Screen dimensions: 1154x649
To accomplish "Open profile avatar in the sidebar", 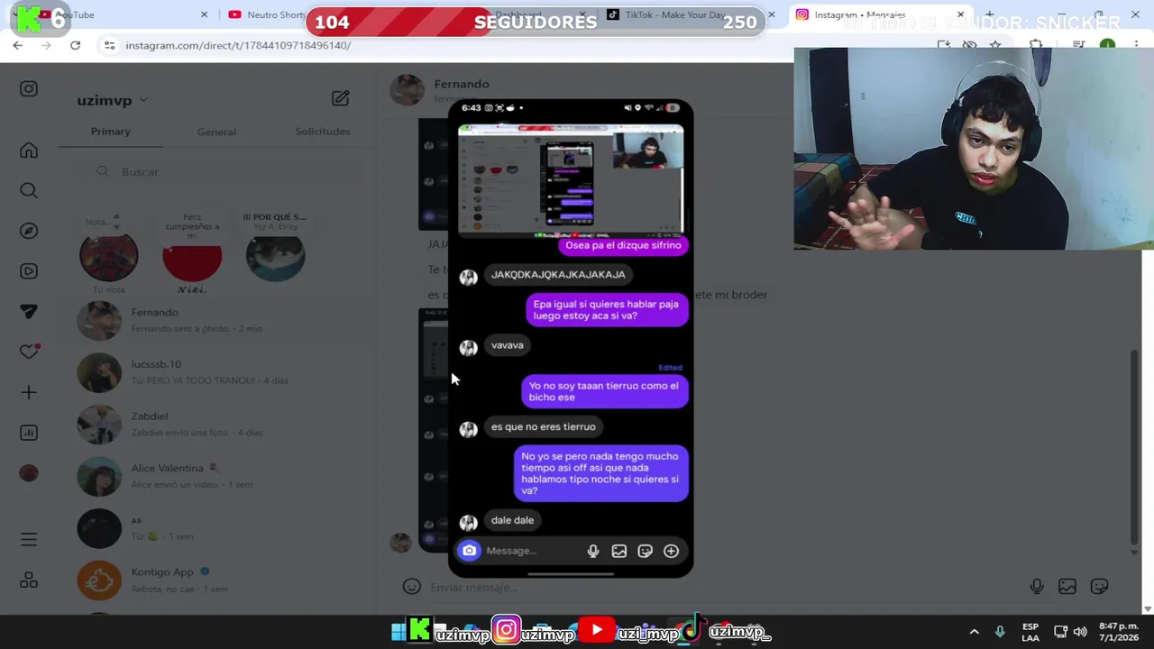I will pos(29,473).
